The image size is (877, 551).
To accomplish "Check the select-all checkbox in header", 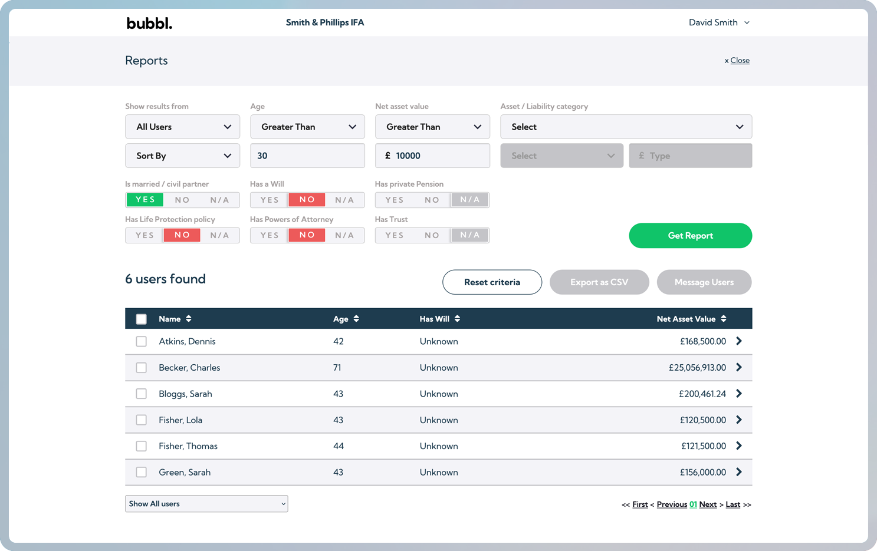I will [x=142, y=319].
